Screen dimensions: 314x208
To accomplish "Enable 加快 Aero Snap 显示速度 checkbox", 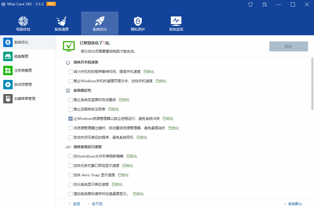I will 71,175.
